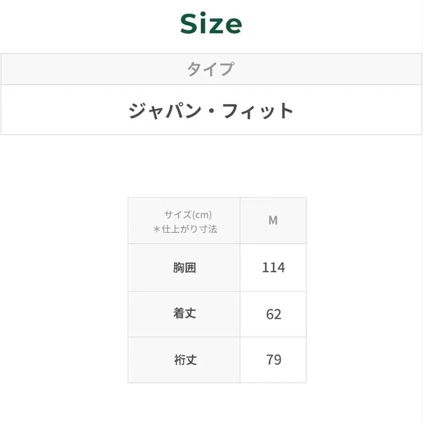
Task: Click the kanji 着 in length label
Action: point(179,314)
